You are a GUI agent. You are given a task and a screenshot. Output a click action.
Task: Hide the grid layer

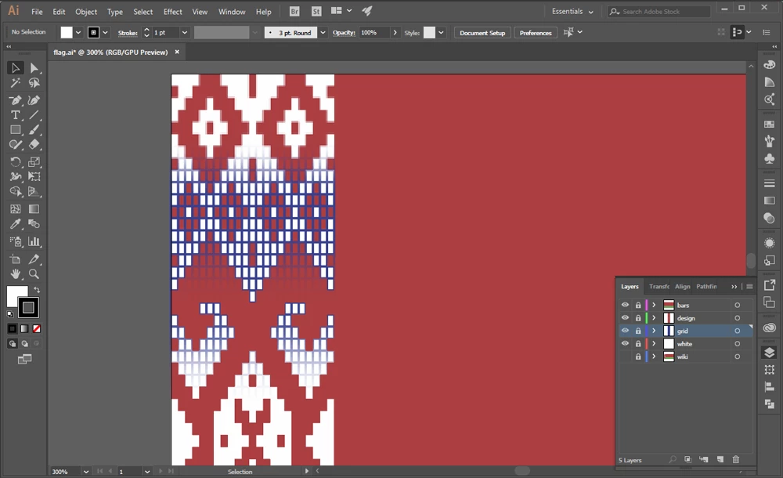[625, 331]
